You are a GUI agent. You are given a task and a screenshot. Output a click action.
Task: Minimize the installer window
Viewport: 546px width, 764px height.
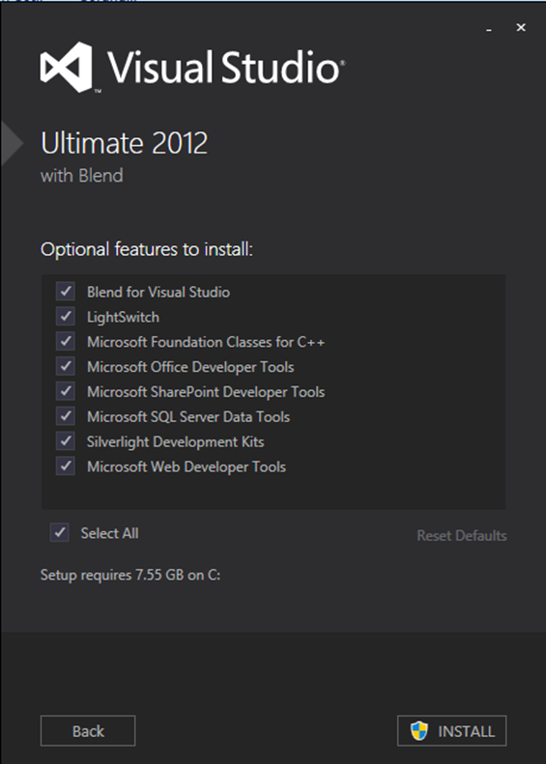(x=489, y=29)
